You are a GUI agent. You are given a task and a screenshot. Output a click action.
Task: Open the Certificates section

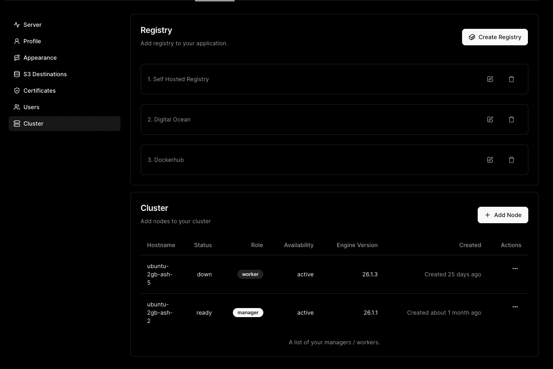[x=65, y=91]
